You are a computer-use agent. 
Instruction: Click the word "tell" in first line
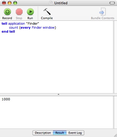4,24
